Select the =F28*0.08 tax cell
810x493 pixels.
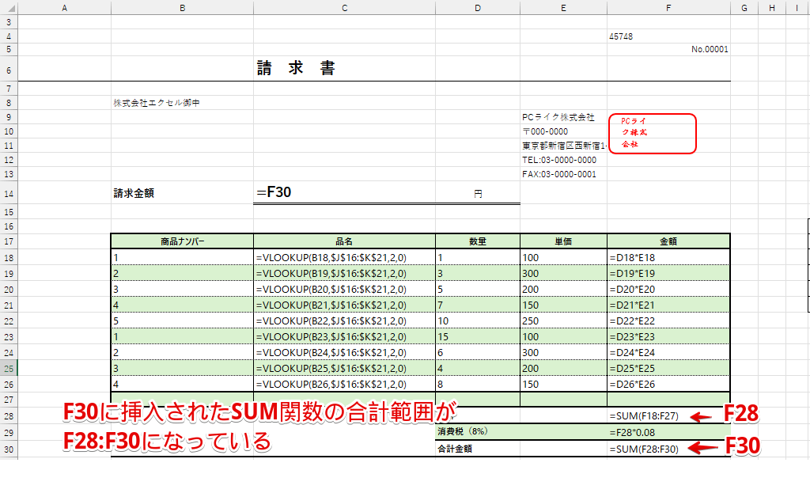[x=668, y=432]
